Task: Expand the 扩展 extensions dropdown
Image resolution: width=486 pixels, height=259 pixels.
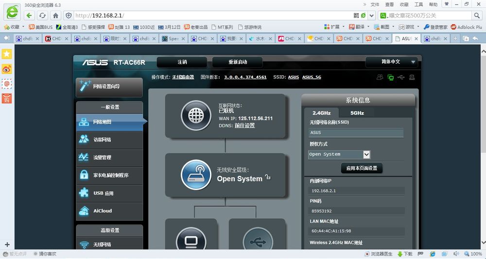Action: [344, 27]
